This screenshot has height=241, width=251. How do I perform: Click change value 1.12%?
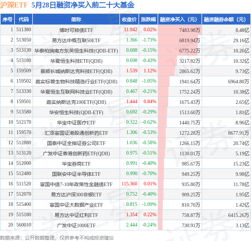coord(150,71)
